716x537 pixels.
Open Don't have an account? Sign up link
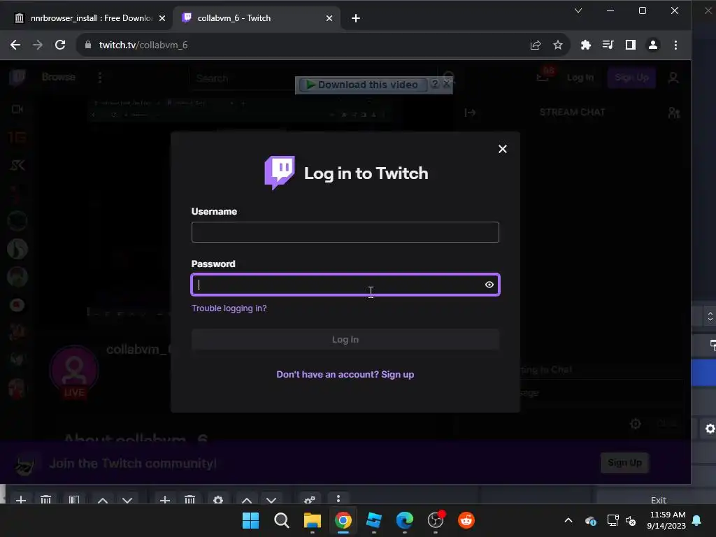pos(345,375)
